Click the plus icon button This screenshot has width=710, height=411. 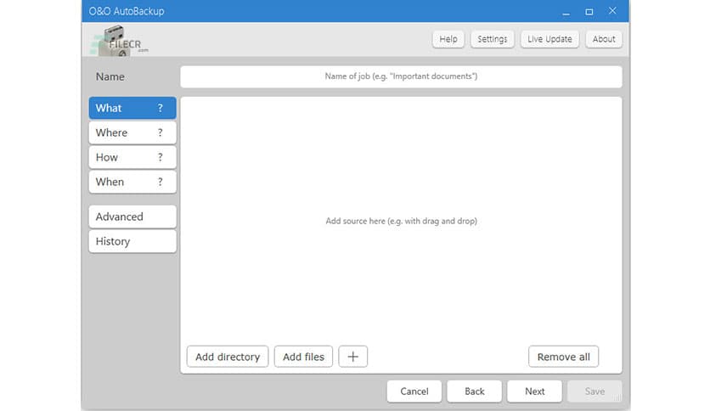click(x=352, y=357)
